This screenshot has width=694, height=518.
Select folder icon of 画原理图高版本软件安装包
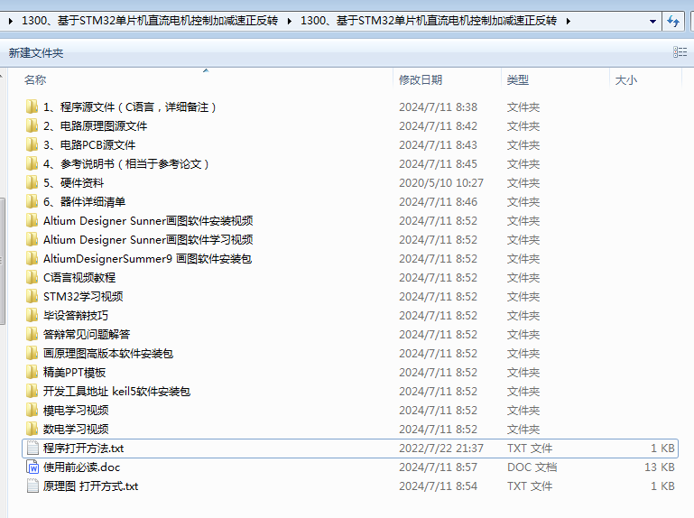pos(32,353)
